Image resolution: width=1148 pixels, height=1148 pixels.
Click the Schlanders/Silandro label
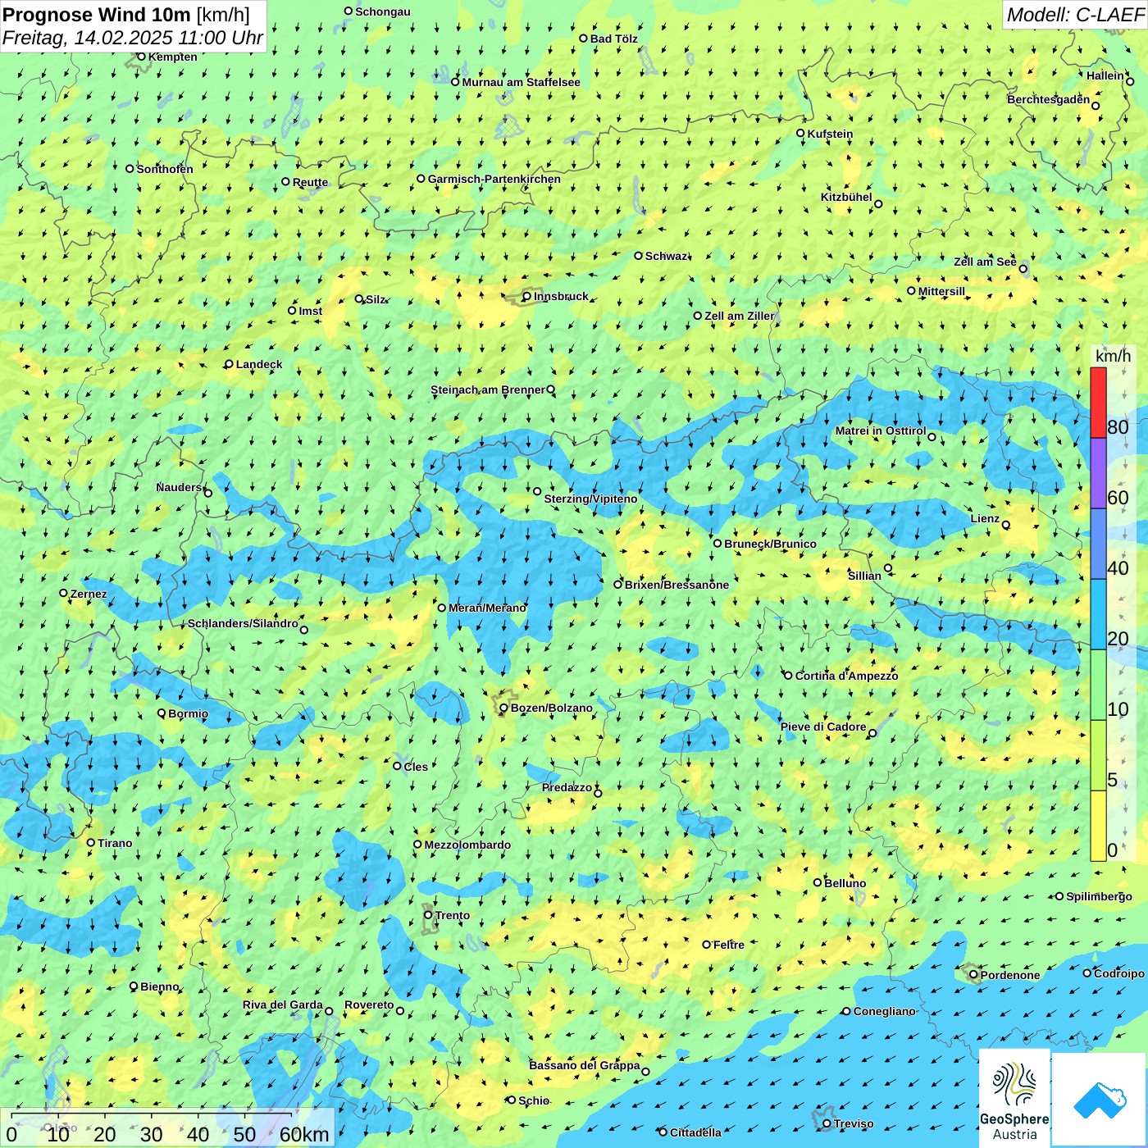(243, 623)
